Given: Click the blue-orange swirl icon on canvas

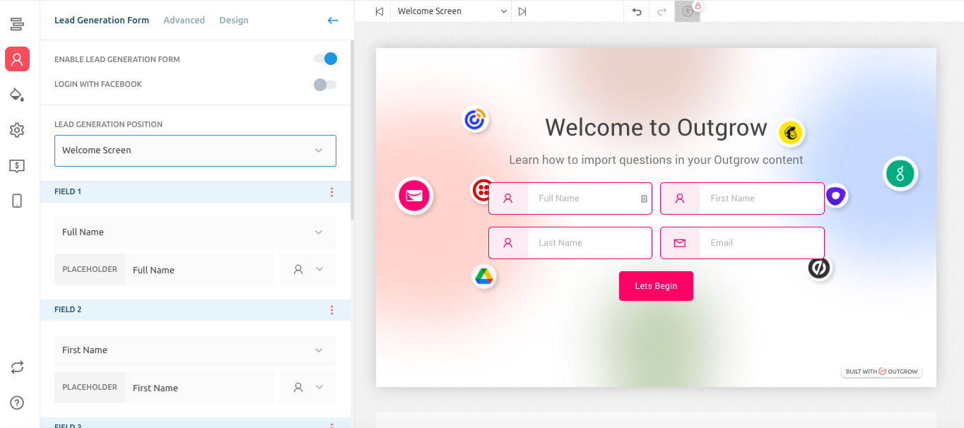Looking at the screenshot, I should click(x=476, y=119).
